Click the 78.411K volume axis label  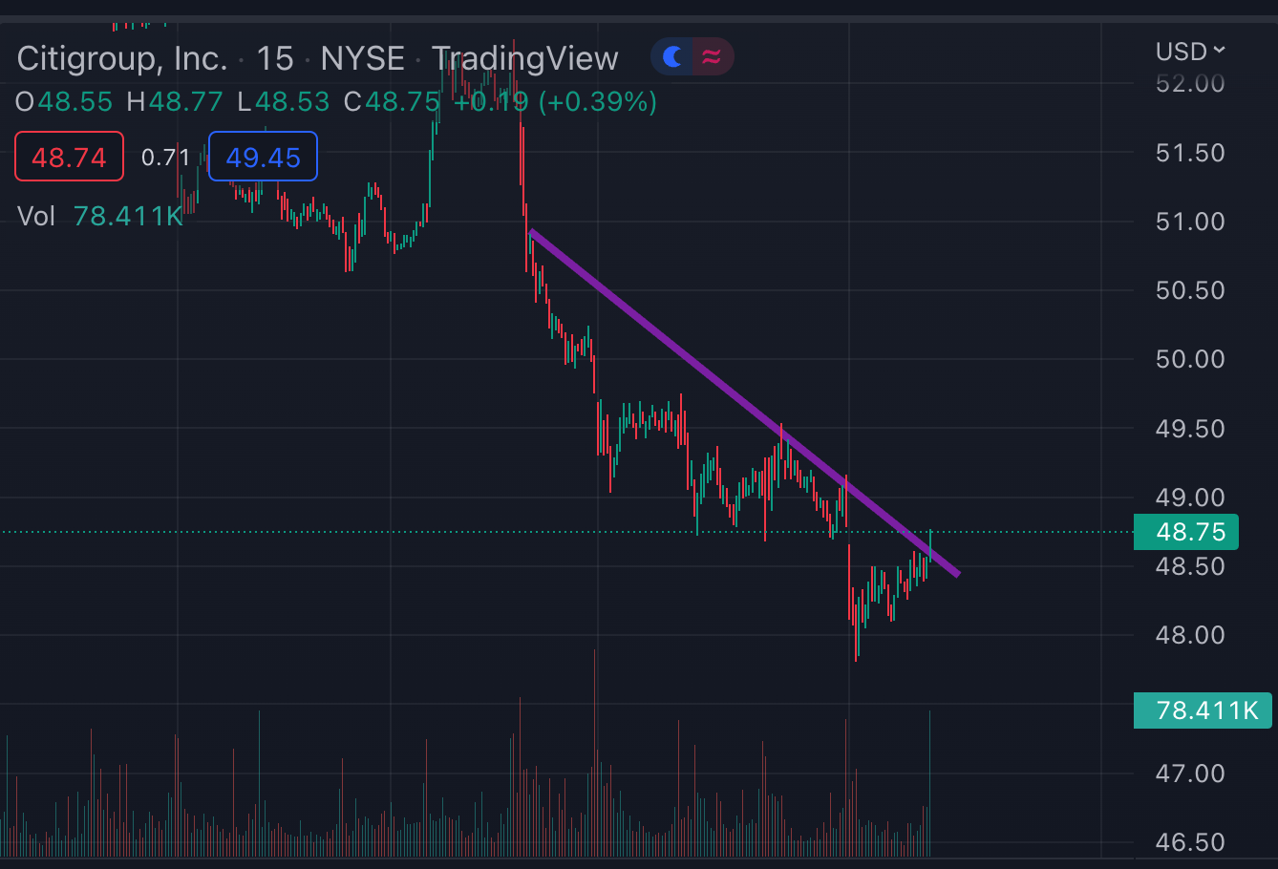(x=1203, y=710)
